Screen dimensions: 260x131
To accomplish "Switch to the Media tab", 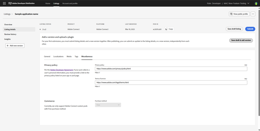I will (69, 56).
